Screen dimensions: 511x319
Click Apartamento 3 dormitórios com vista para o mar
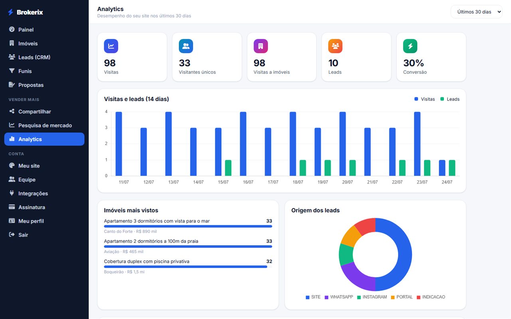pyautogui.click(x=157, y=221)
